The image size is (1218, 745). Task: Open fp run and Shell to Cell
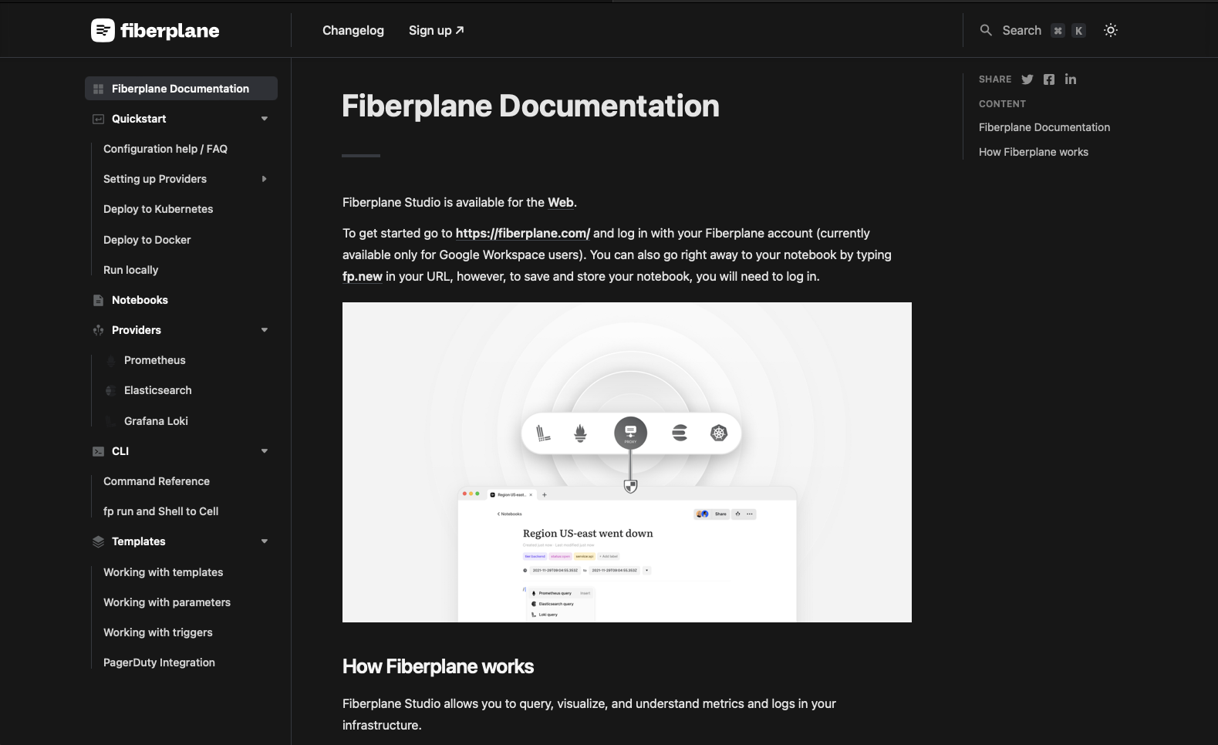[160, 511]
